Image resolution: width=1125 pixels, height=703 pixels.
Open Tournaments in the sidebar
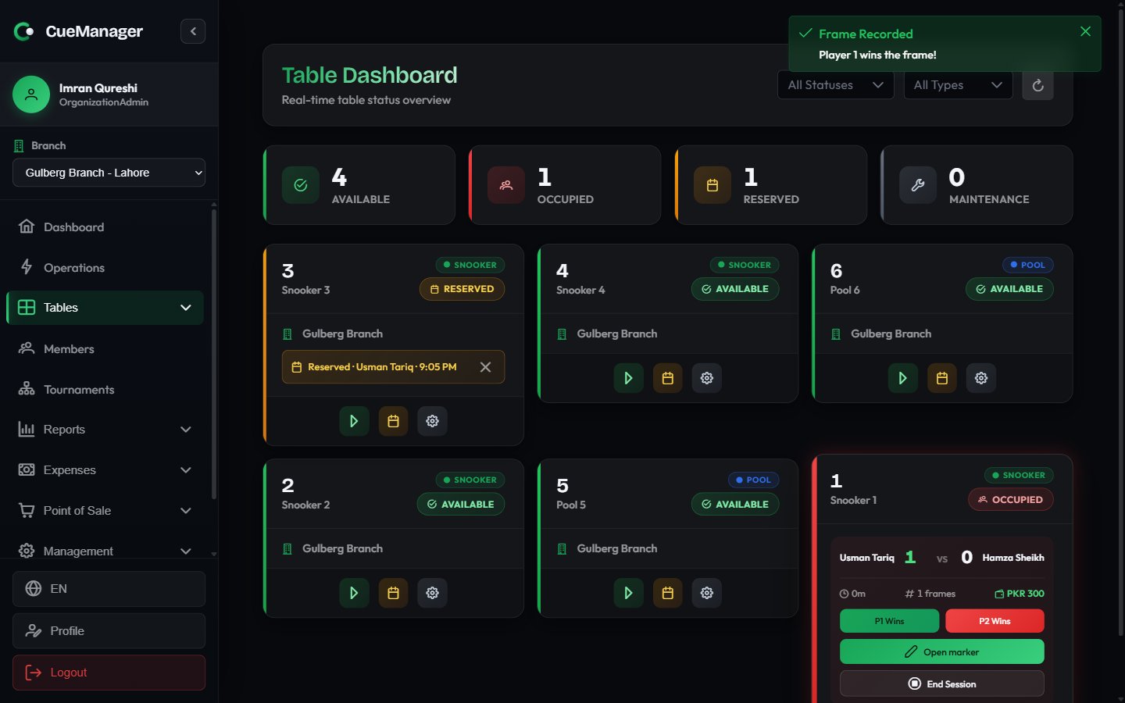[105, 389]
